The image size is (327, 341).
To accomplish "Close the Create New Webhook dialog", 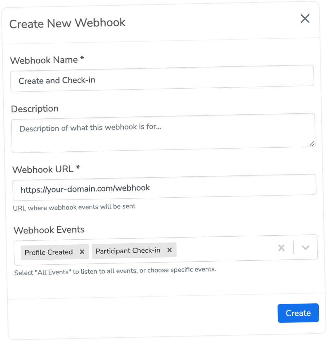I will [x=305, y=19].
